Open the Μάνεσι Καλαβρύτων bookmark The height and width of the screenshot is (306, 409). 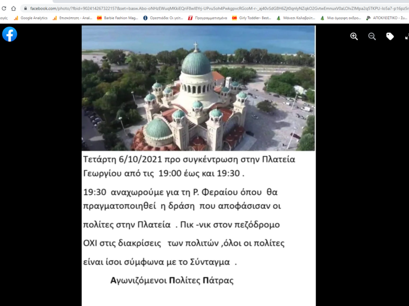click(x=295, y=18)
